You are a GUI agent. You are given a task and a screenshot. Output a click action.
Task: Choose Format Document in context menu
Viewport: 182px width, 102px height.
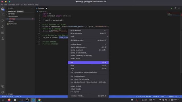pyautogui.click(x=88, y=50)
